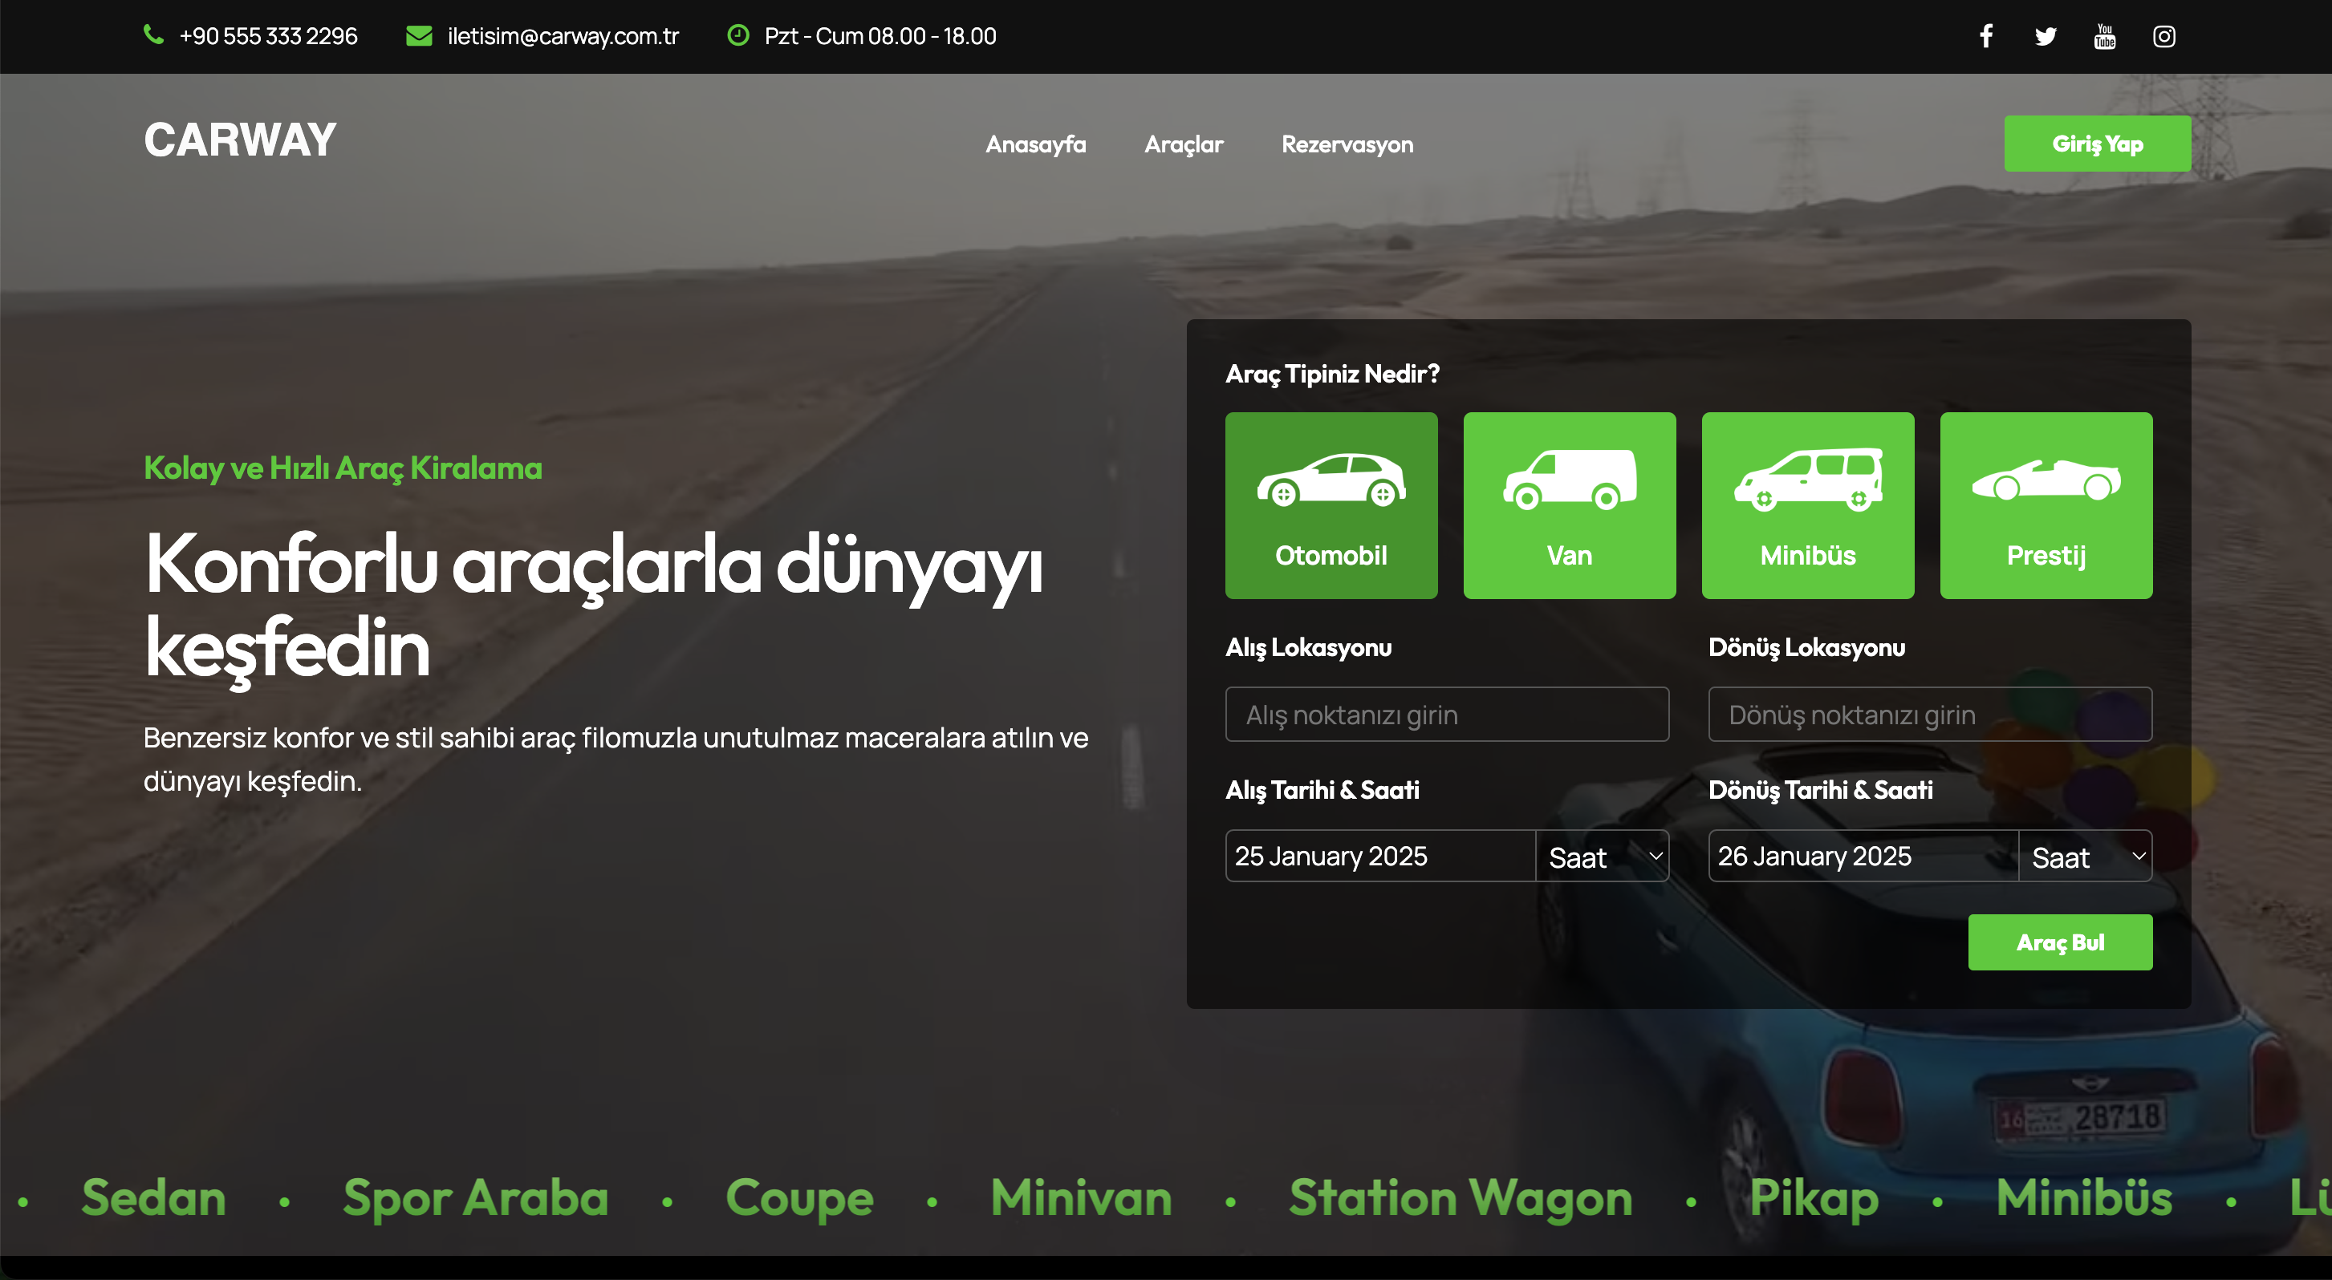The image size is (2332, 1280).
Task: Click Sedan in the scrolling ticker
Action: tap(154, 1197)
